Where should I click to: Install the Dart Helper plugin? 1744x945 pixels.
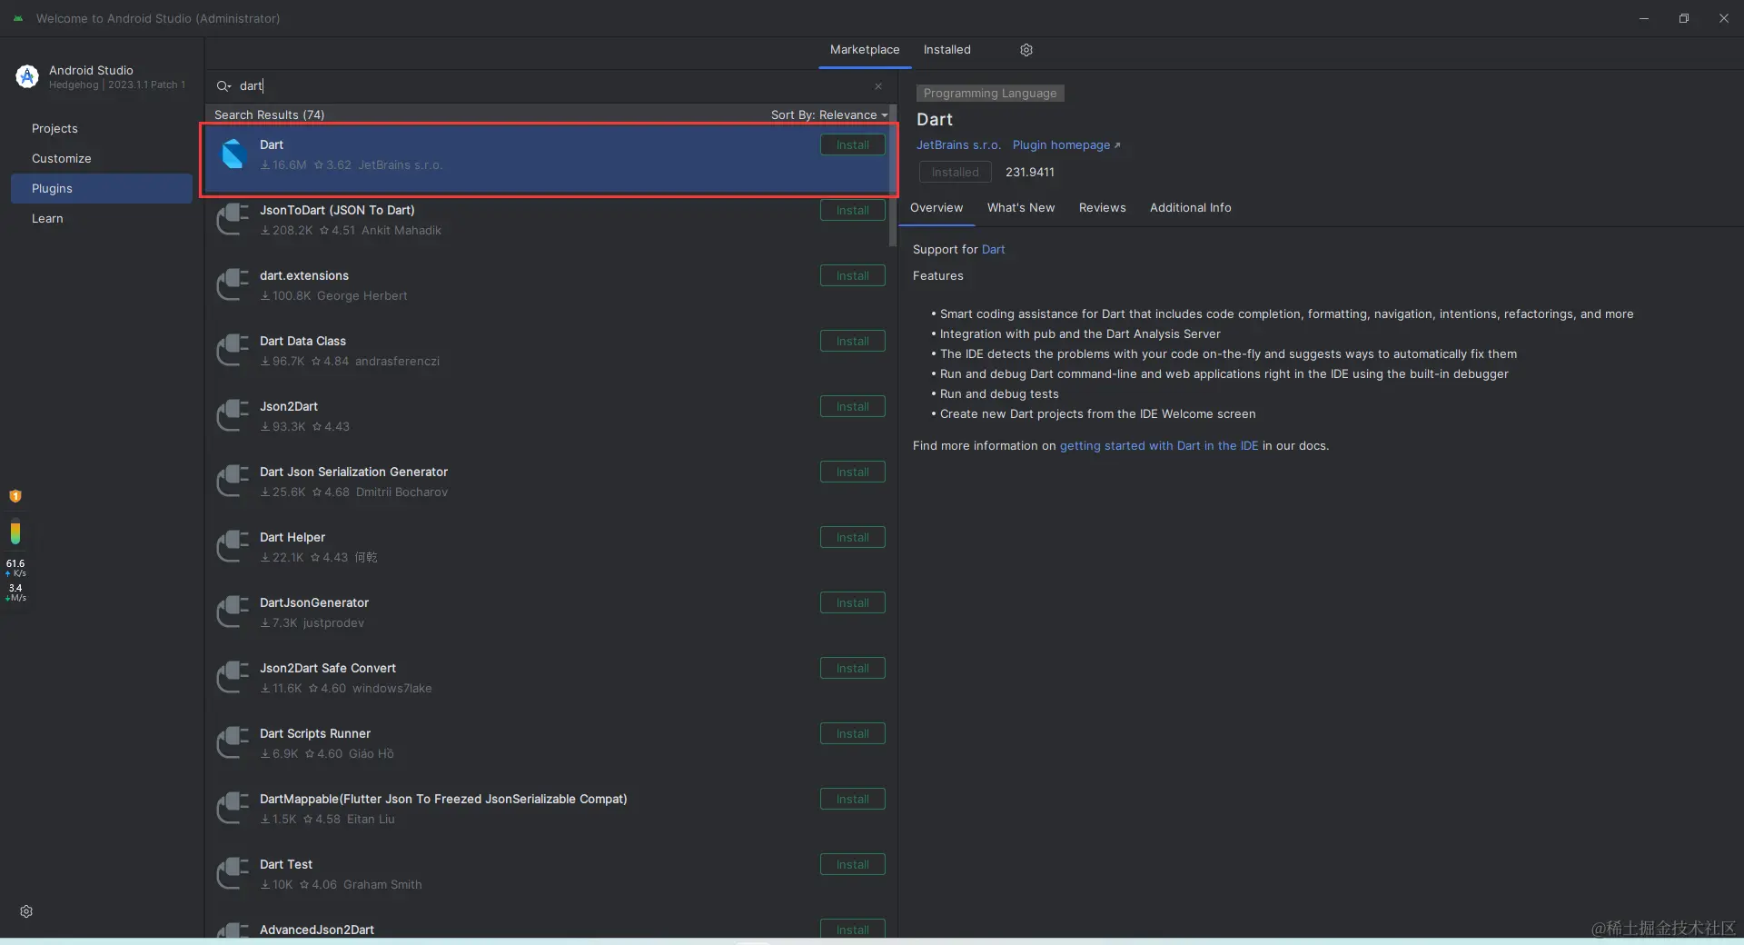(x=853, y=537)
